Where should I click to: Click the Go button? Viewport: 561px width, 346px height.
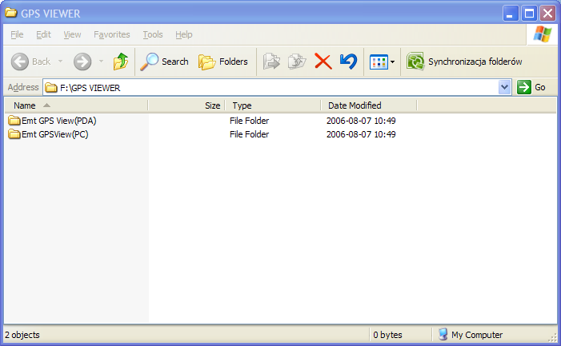(x=531, y=87)
